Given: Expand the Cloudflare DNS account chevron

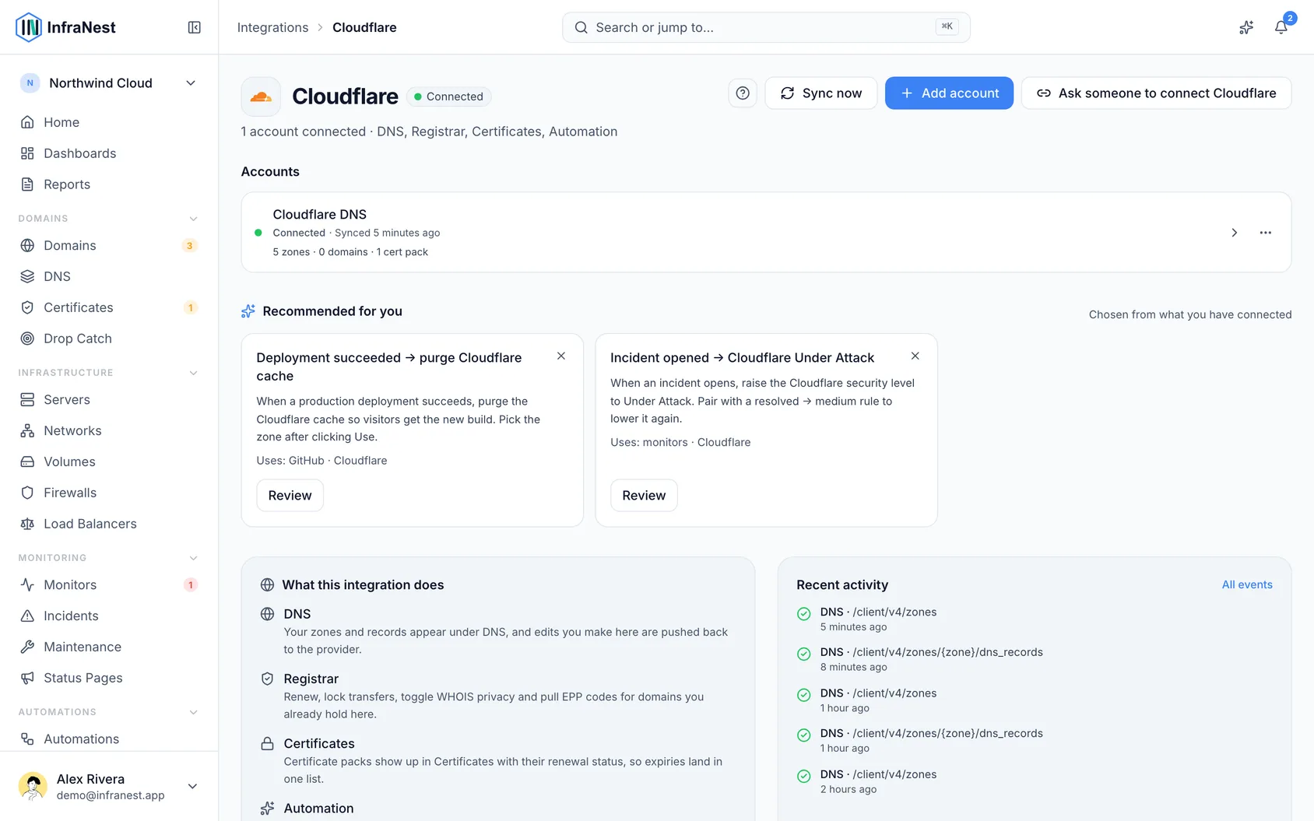Looking at the screenshot, I should coord(1234,233).
